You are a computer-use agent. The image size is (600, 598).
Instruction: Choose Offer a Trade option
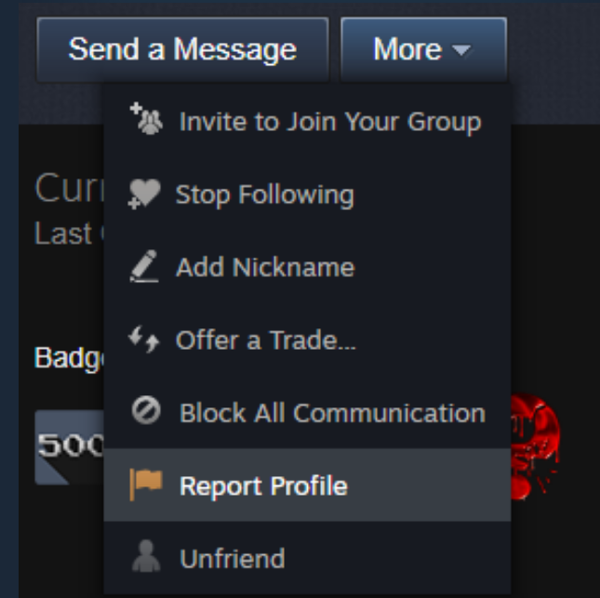(x=307, y=339)
